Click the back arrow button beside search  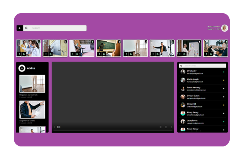[20, 28]
